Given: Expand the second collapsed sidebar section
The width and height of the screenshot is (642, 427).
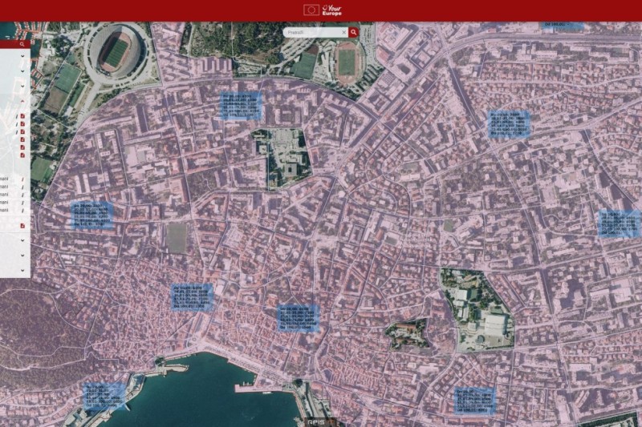Looking at the screenshot, I should click(x=22, y=70).
